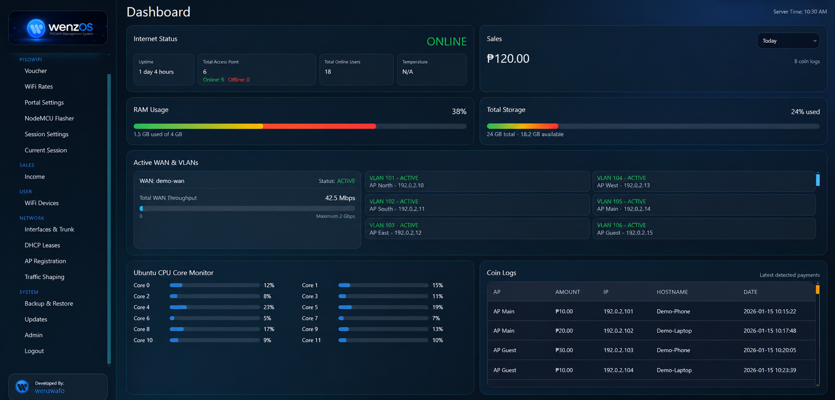Open Backup & Restore
Screen dimensions: 835x400
pyautogui.click(x=49, y=304)
